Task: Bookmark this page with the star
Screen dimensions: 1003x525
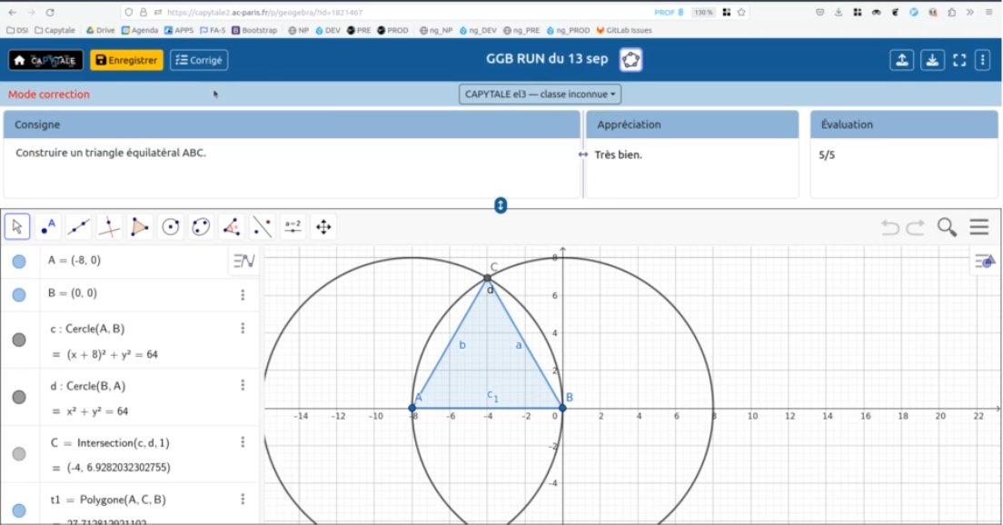Action: (x=741, y=12)
